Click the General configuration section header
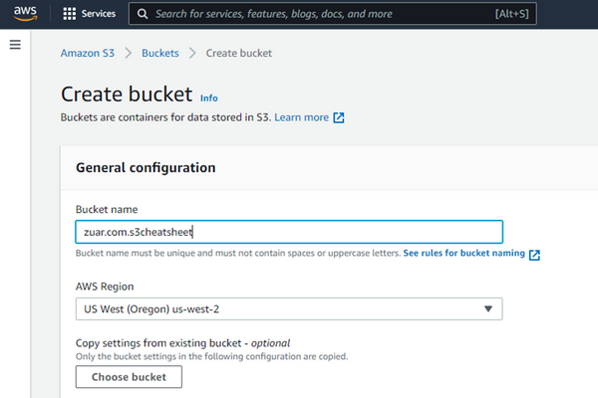598x398 pixels. pos(146,168)
